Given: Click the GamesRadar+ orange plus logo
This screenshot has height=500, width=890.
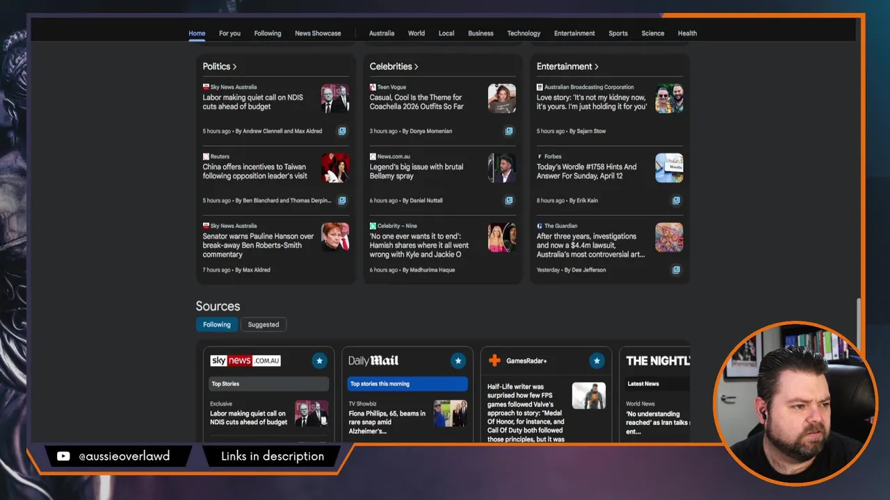Looking at the screenshot, I should coord(494,360).
